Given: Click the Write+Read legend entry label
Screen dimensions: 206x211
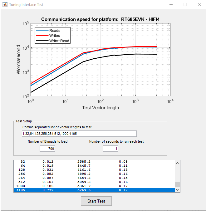Looking at the screenshot, I should point(59,41).
